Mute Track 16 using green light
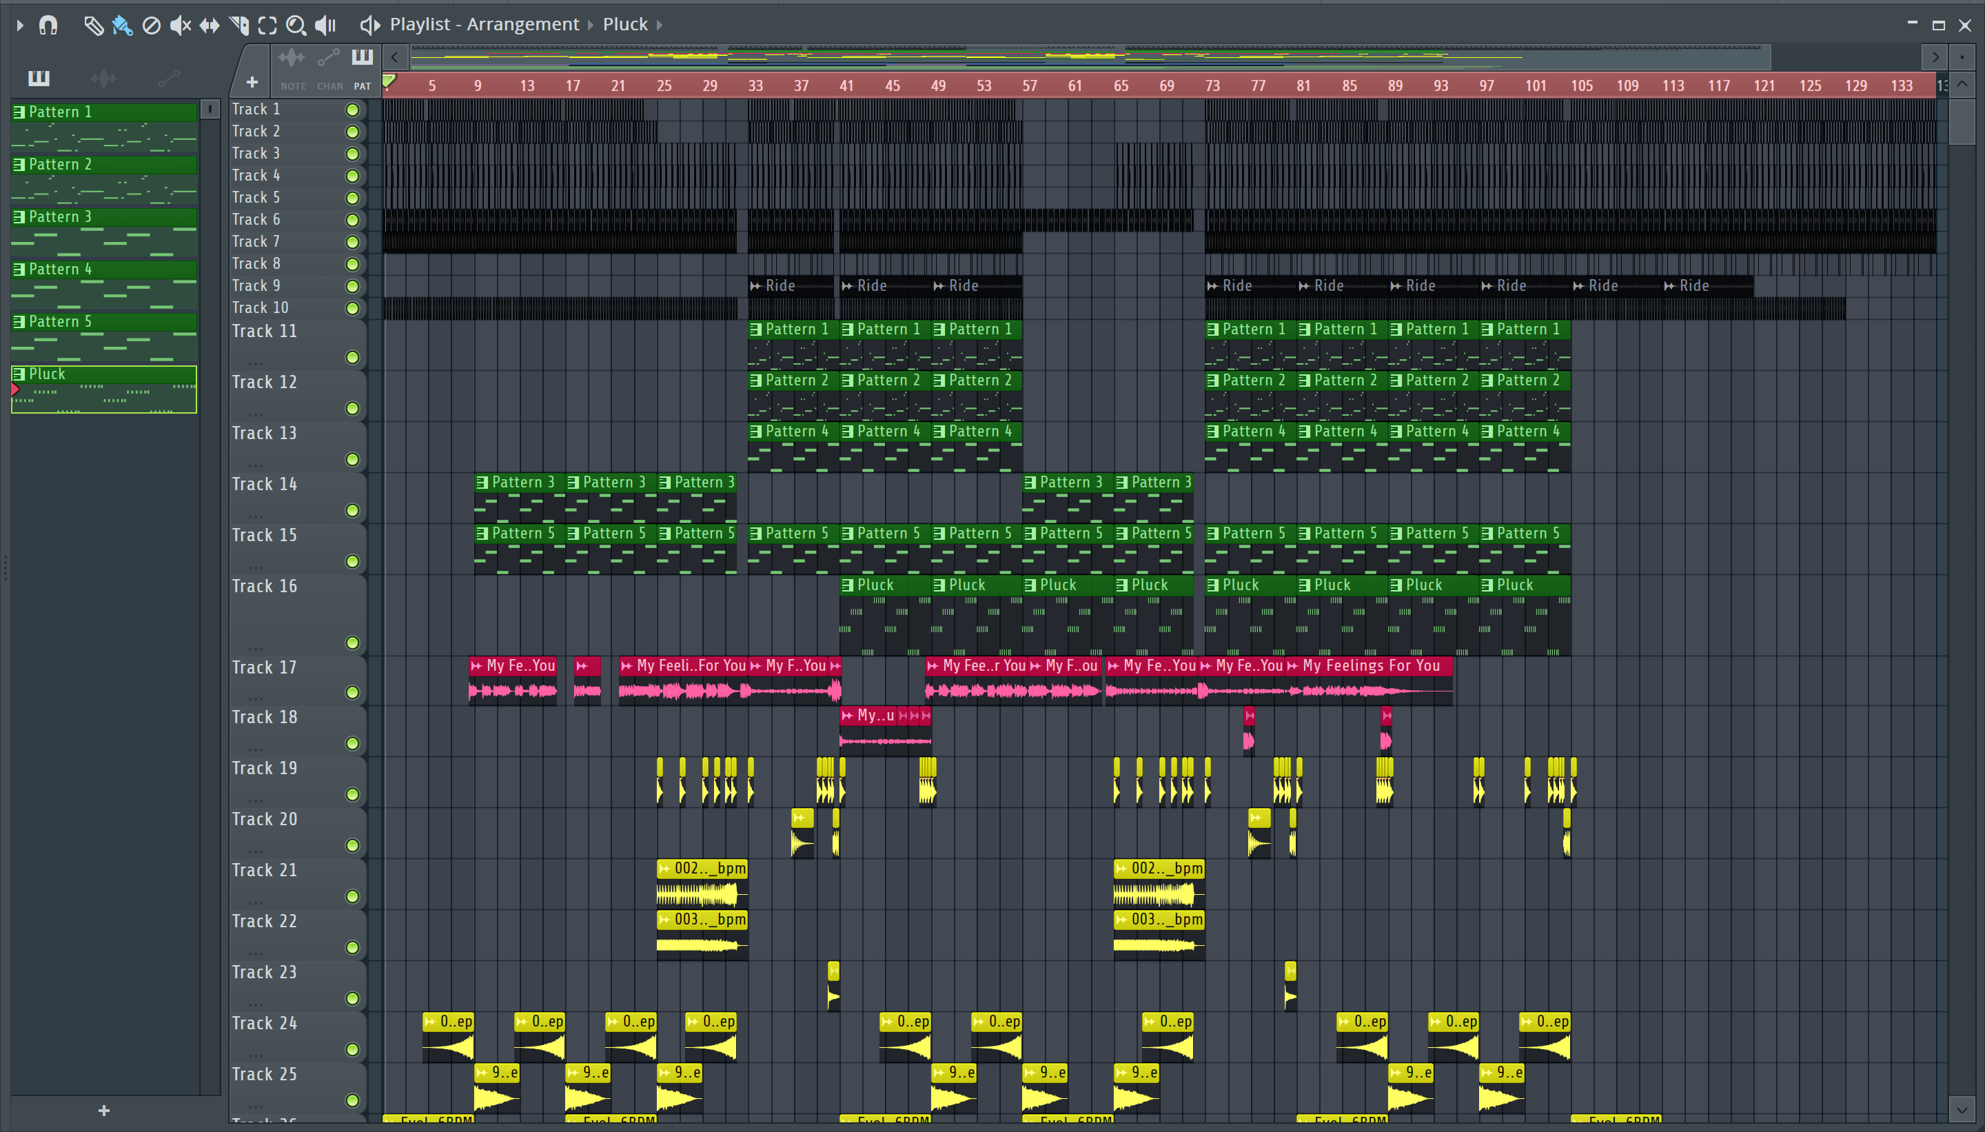 coord(352,643)
